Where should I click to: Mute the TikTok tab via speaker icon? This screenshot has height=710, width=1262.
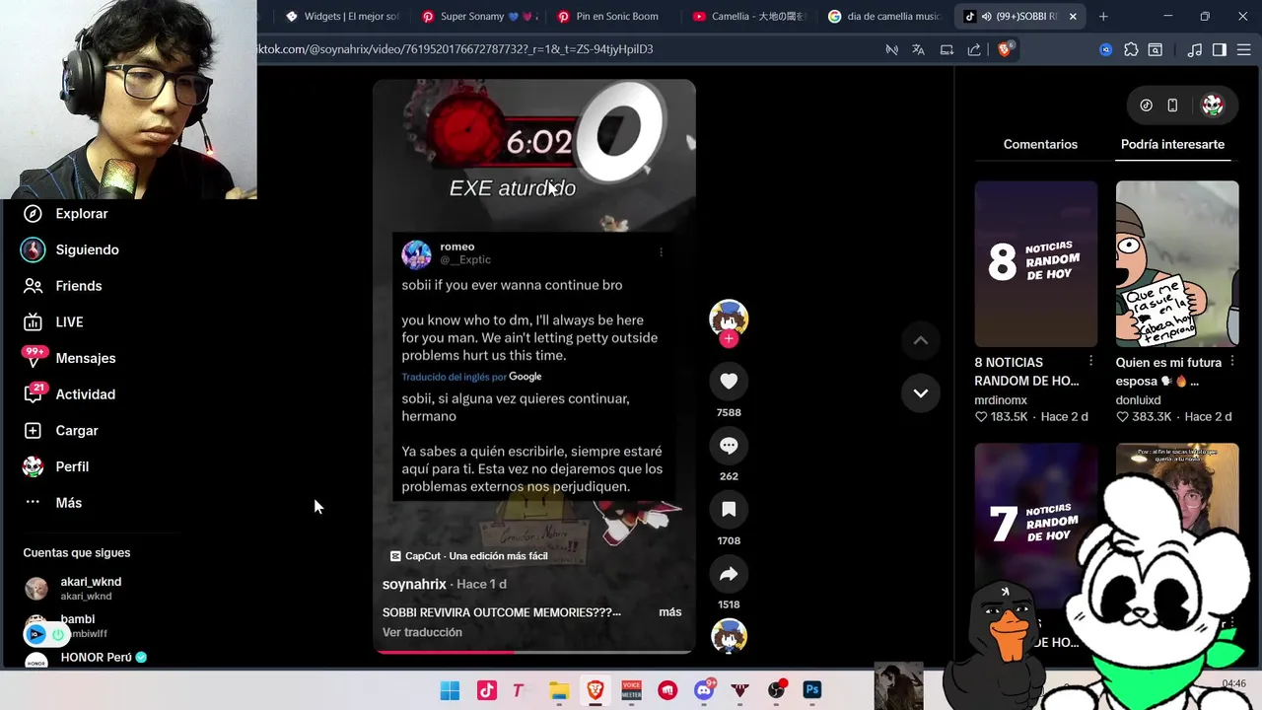[986, 17]
